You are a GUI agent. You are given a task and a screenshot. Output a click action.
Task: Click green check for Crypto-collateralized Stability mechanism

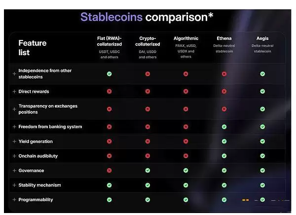tap(148, 185)
